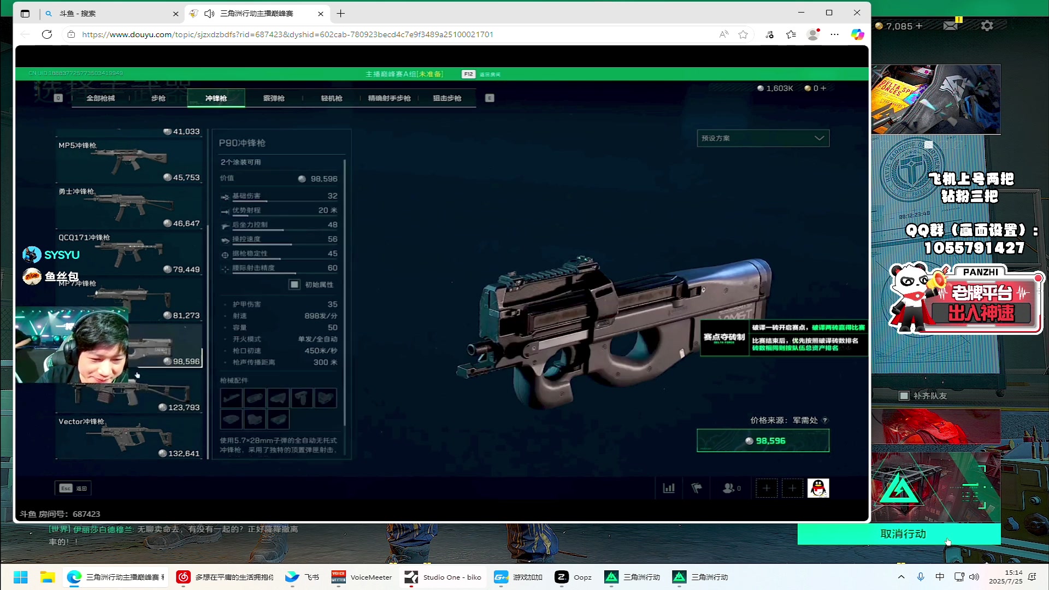Select the 全部枪械 weapon category tab

[101, 98]
